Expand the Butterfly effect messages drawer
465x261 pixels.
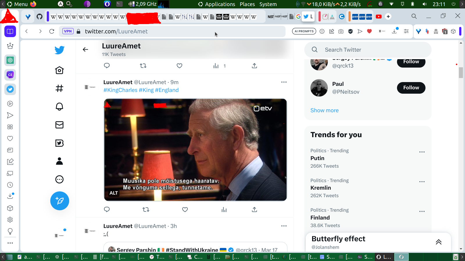pos(439,242)
